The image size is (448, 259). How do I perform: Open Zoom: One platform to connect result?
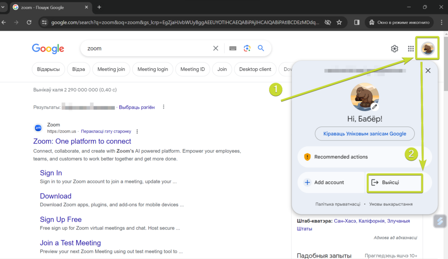click(x=82, y=141)
